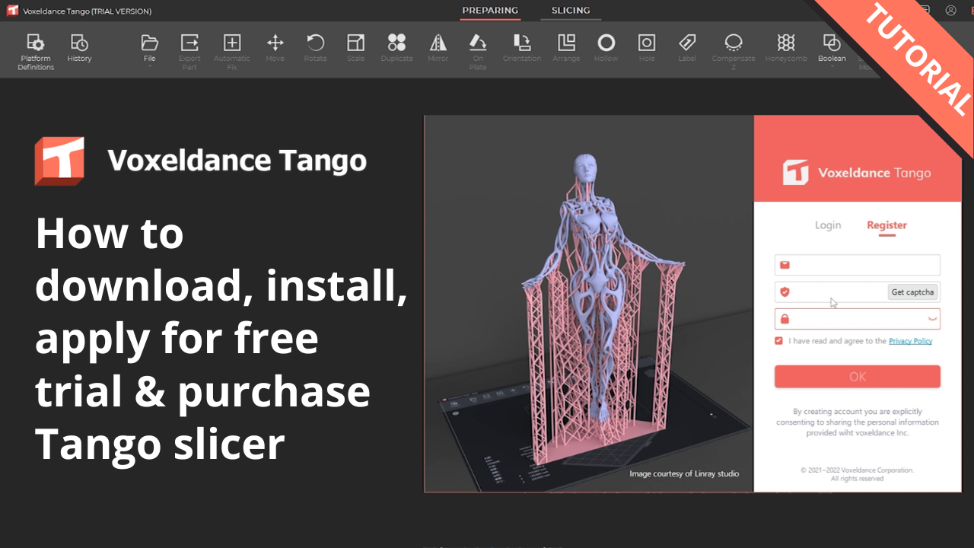Click the 'Image courtesy of Linray studio' text

coord(684,473)
